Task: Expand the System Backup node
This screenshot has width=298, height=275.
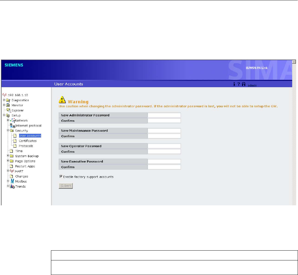Action: coord(8,156)
